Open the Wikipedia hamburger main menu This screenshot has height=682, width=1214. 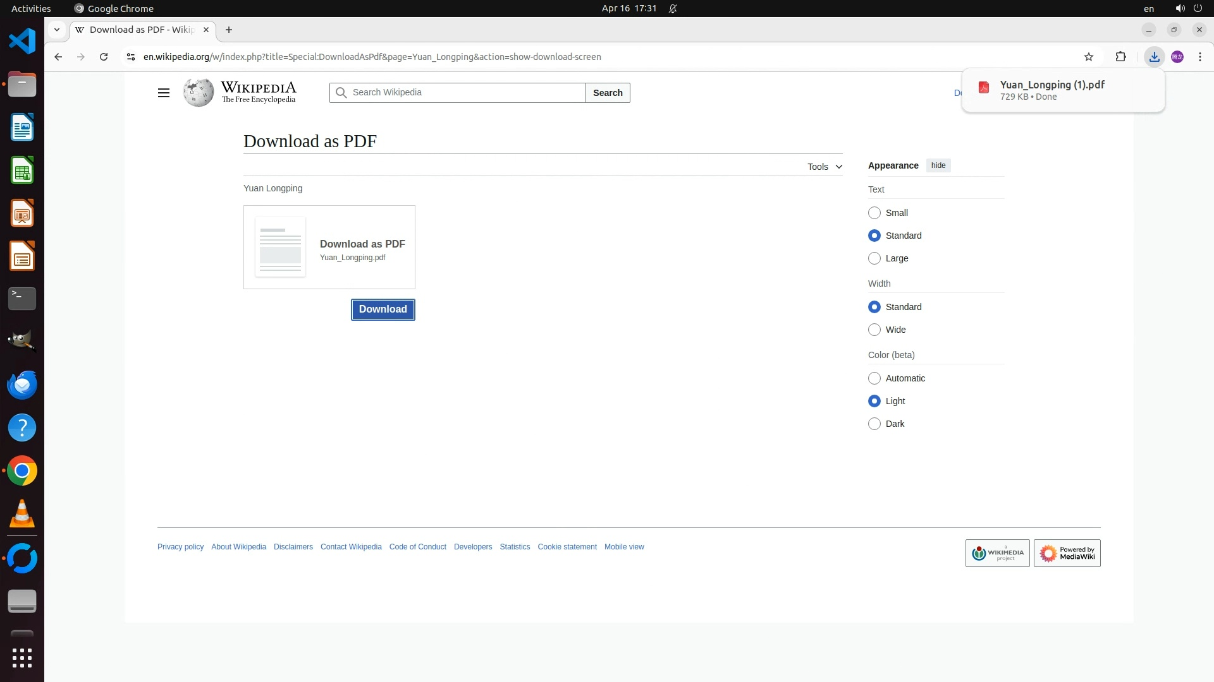pos(163,93)
